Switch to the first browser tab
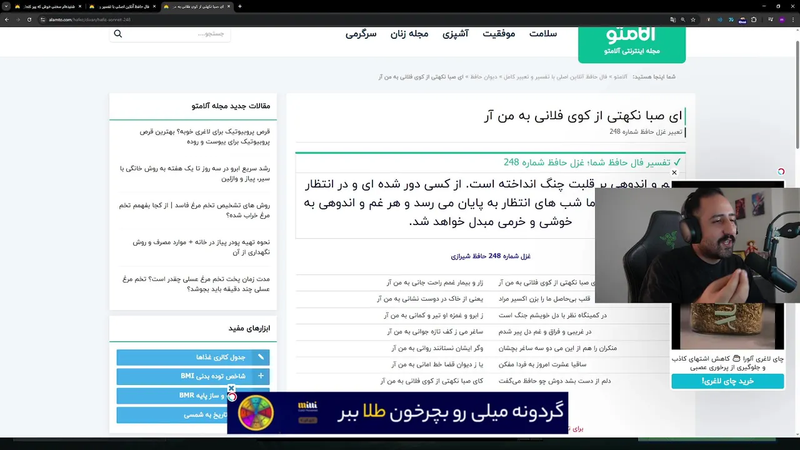Viewport: 800px width, 450px height. tap(48, 6)
